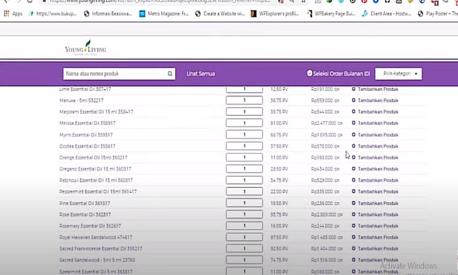Image resolution: width=458 pixels, height=275 pixels.
Task: Select product name Rosemary Essential Oil
Action: point(90,226)
